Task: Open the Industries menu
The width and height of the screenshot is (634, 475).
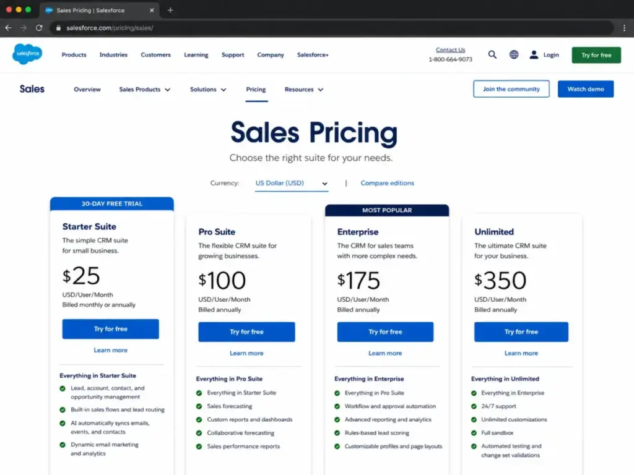Action: (x=113, y=54)
